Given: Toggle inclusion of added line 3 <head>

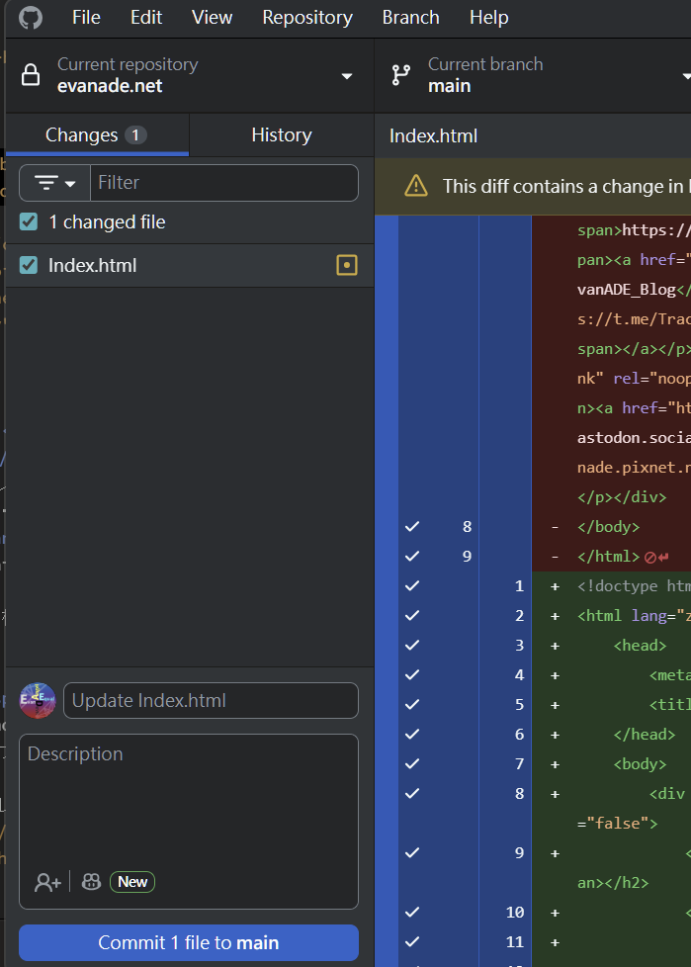Looking at the screenshot, I should click(412, 645).
